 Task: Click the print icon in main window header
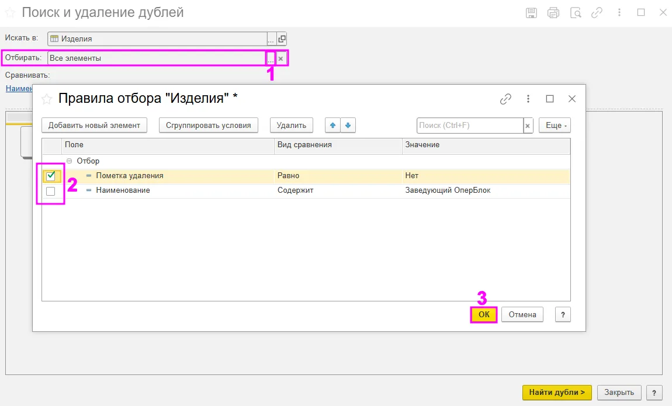553,13
